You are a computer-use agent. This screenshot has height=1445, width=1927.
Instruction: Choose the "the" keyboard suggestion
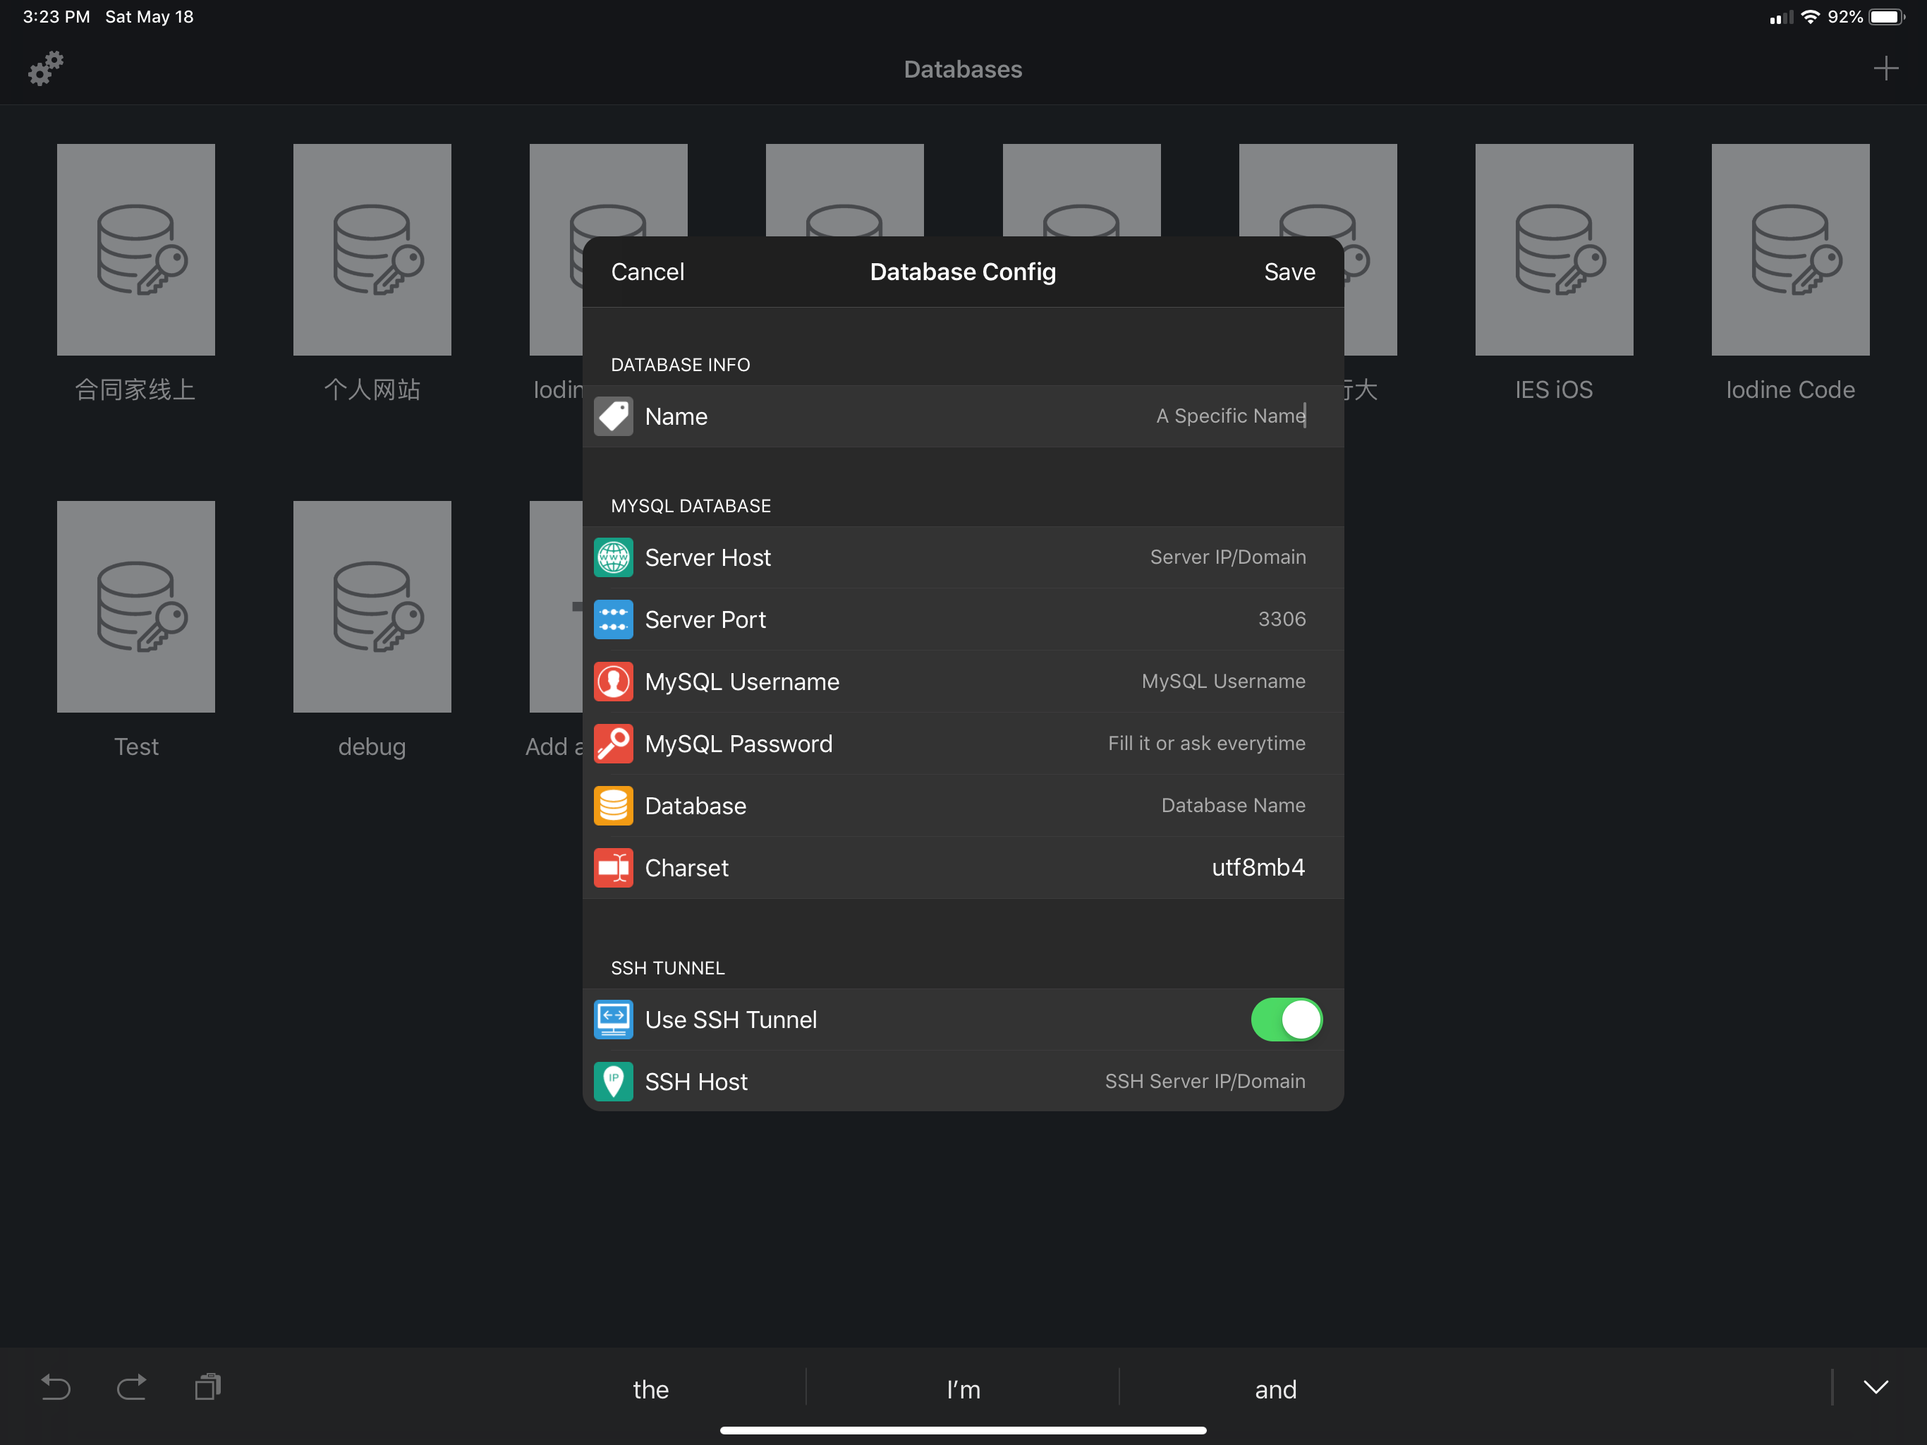[x=651, y=1389]
